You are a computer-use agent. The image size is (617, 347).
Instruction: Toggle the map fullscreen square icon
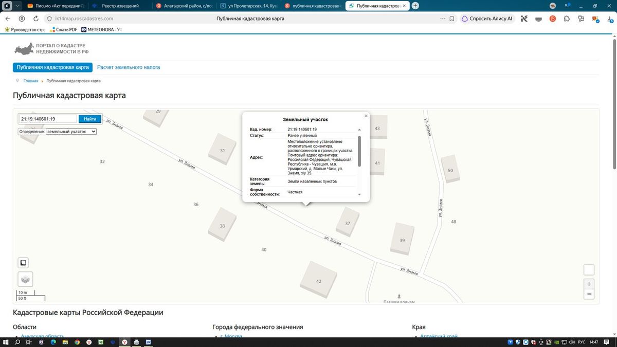tap(23, 263)
